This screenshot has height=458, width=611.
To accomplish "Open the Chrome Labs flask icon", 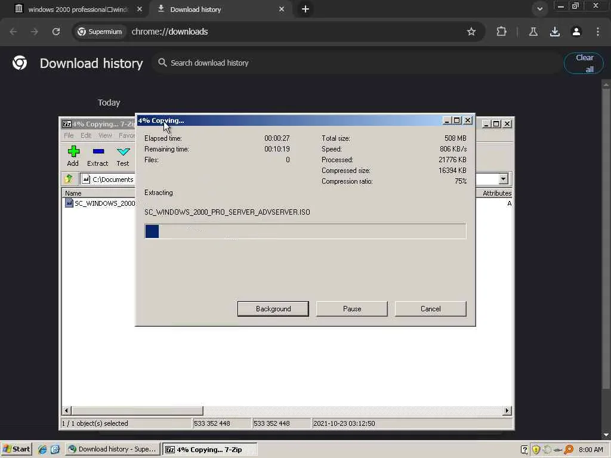I will (533, 32).
